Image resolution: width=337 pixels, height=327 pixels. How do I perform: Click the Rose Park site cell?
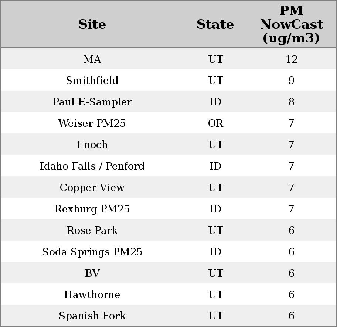pyautogui.click(x=92, y=231)
